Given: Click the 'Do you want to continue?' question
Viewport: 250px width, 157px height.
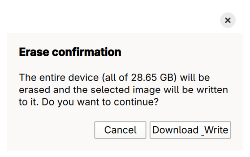Looking at the screenshot, I should coord(100,102).
